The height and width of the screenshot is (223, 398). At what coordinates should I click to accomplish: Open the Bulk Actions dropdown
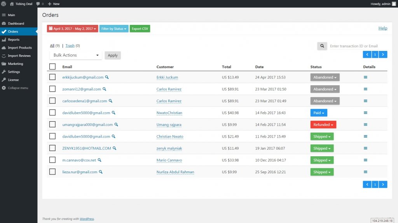click(x=76, y=55)
